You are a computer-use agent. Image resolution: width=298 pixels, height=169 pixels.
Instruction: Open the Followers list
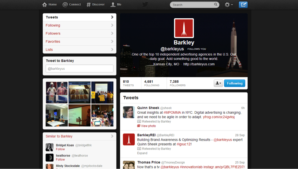coord(79,33)
